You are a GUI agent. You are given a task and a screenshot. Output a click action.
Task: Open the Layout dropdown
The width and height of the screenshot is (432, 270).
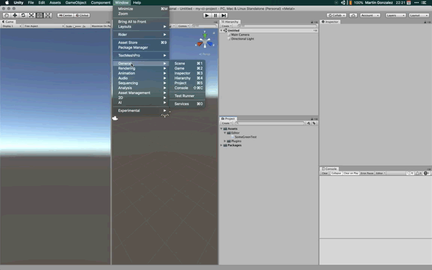(419, 15)
